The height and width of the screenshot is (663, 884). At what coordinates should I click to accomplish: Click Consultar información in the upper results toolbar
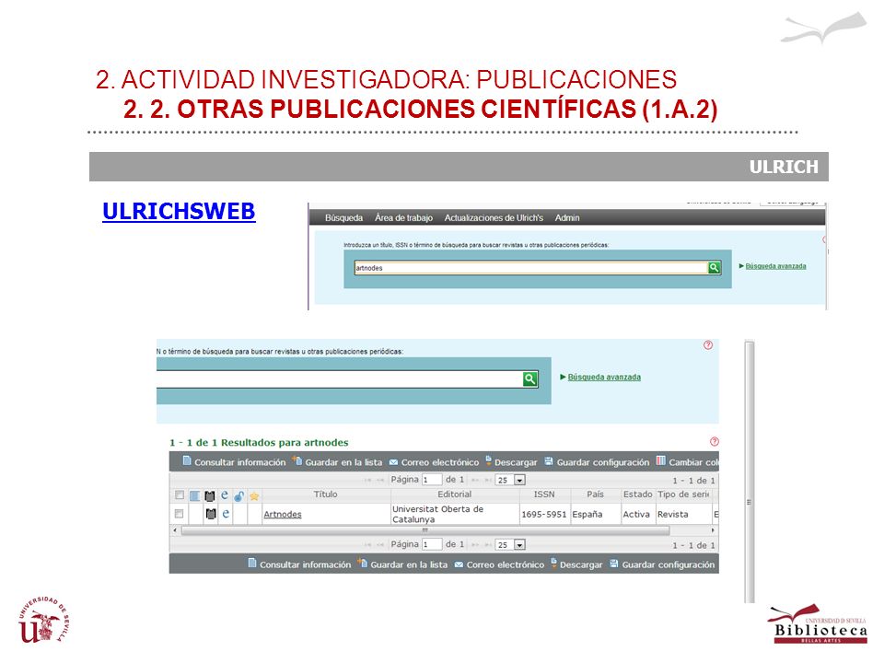click(x=234, y=461)
